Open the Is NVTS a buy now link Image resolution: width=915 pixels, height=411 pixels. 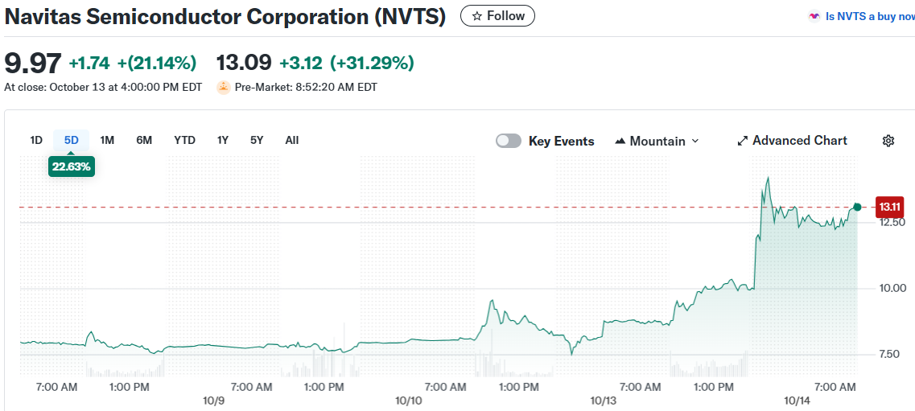(x=870, y=16)
